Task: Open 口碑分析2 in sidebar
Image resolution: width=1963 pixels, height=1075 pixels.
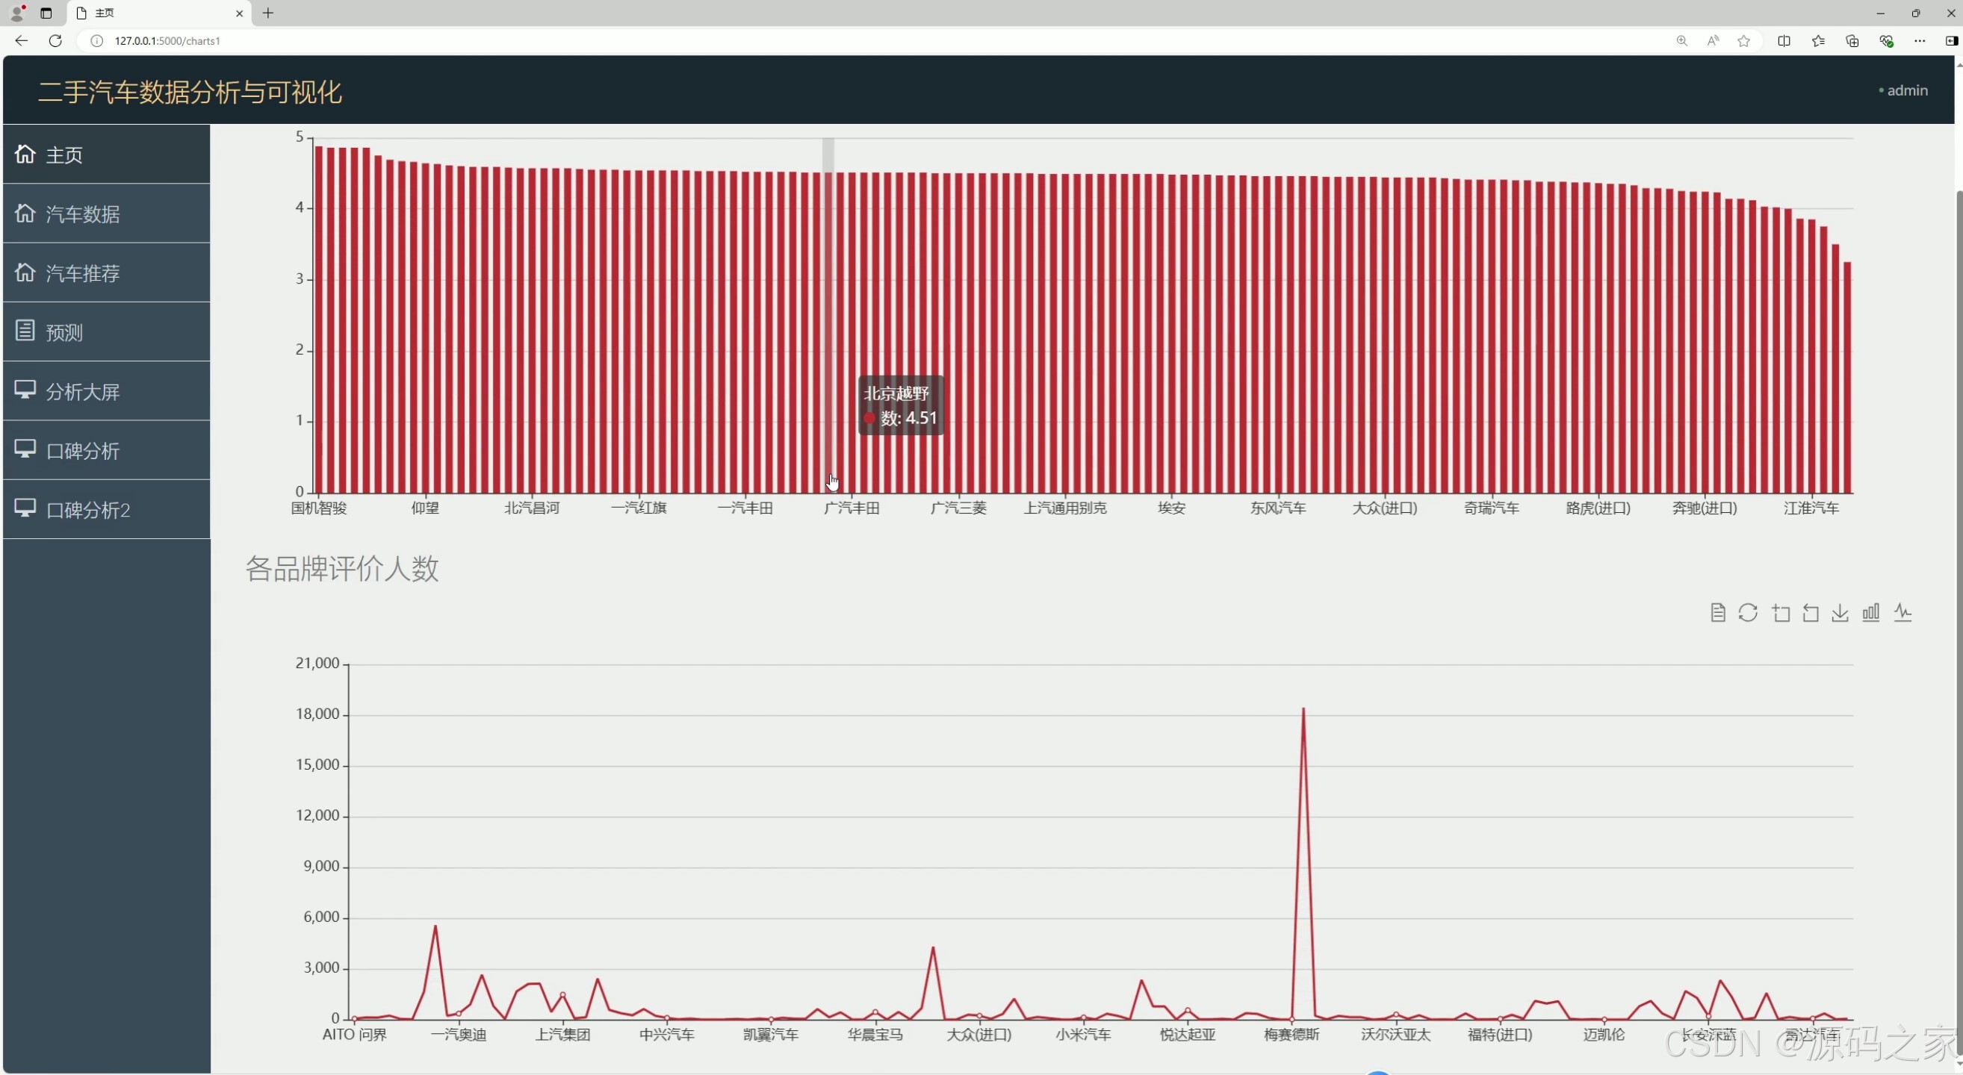Action: click(x=87, y=510)
